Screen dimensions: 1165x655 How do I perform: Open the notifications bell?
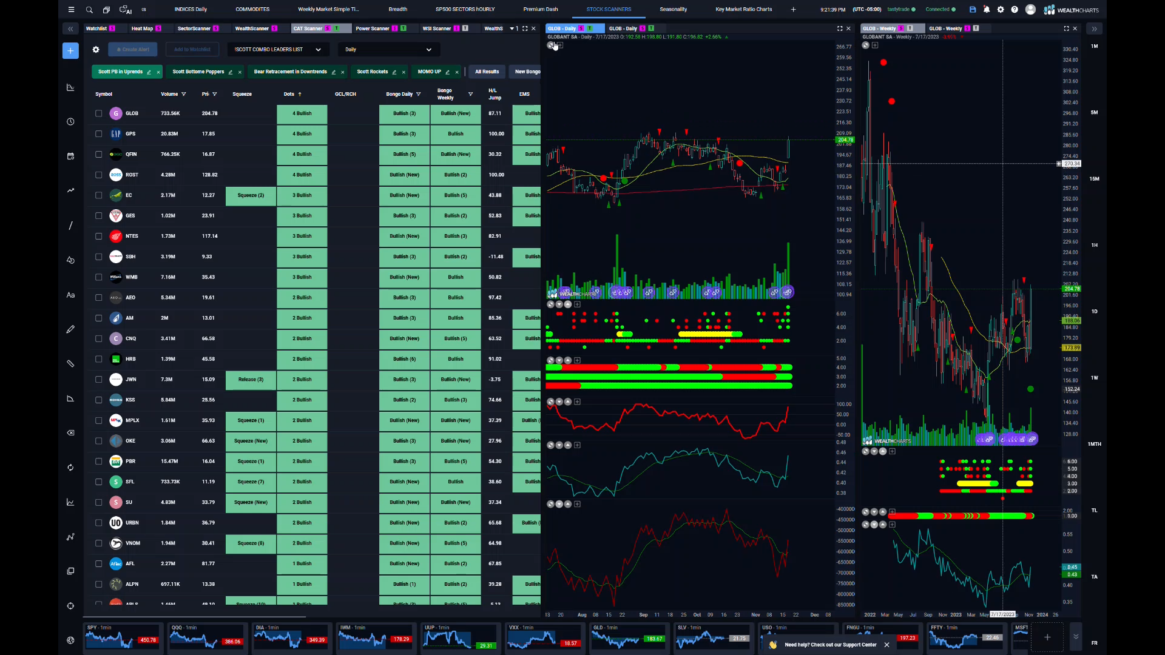[x=987, y=10]
